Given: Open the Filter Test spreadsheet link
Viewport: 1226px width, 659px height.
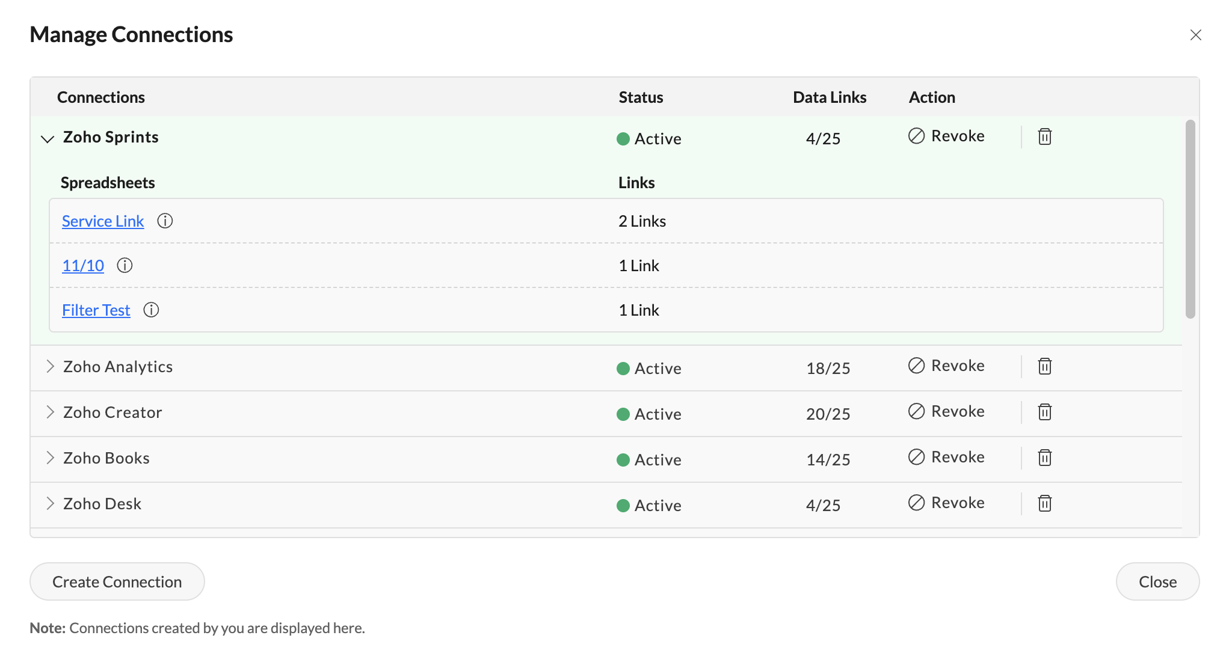Looking at the screenshot, I should click(x=96, y=310).
